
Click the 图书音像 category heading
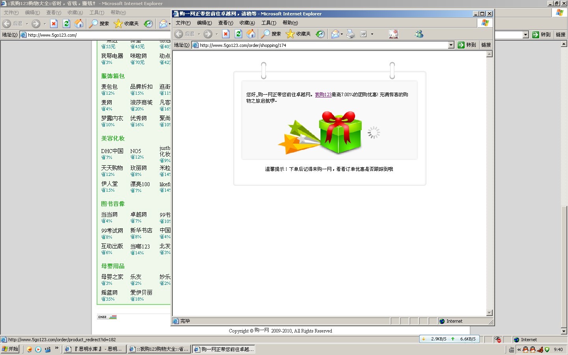pyautogui.click(x=113, y=204)
